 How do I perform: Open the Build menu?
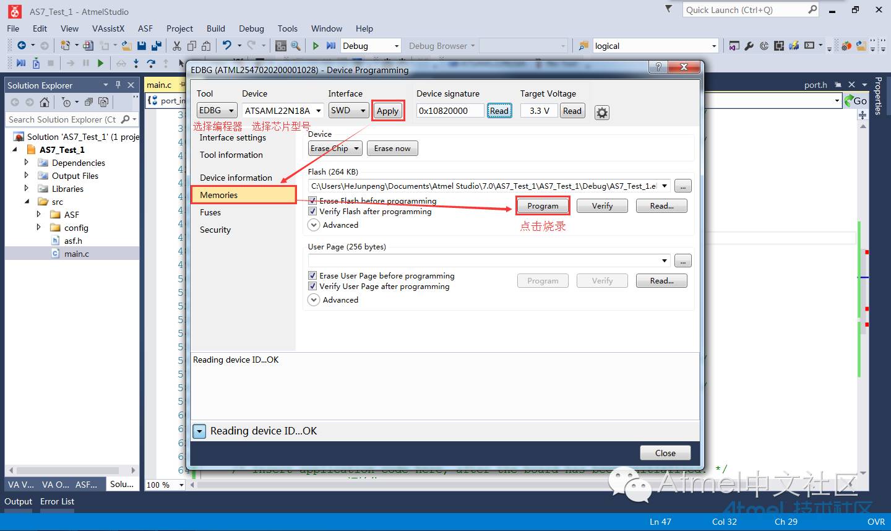coord(216,28)
